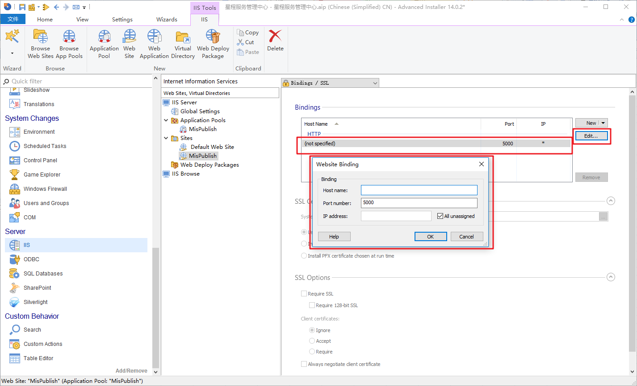Add a new Web Site from the ribbon
The height and width of the screenshot is (386, 637).
pos(130,44)
